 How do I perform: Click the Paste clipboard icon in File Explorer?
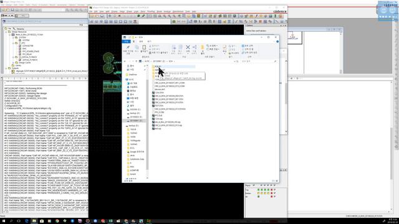point(144,47)
